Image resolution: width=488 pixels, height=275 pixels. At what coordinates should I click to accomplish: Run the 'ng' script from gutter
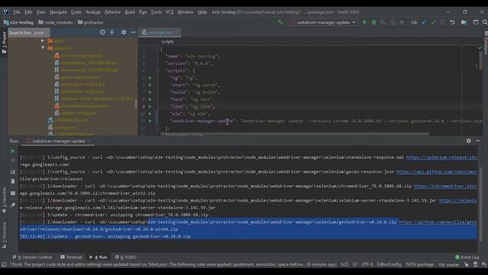click(x=150, y=78)
